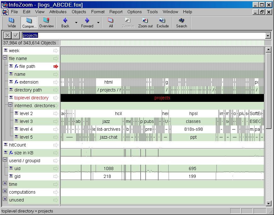This screenshot has height=215, width=274.
Task: Open the Search tool
Action: 182,23
